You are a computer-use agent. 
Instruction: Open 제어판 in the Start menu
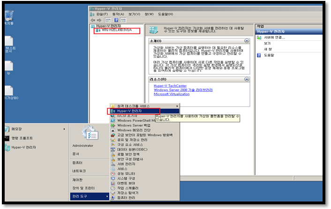coord(77,180)
